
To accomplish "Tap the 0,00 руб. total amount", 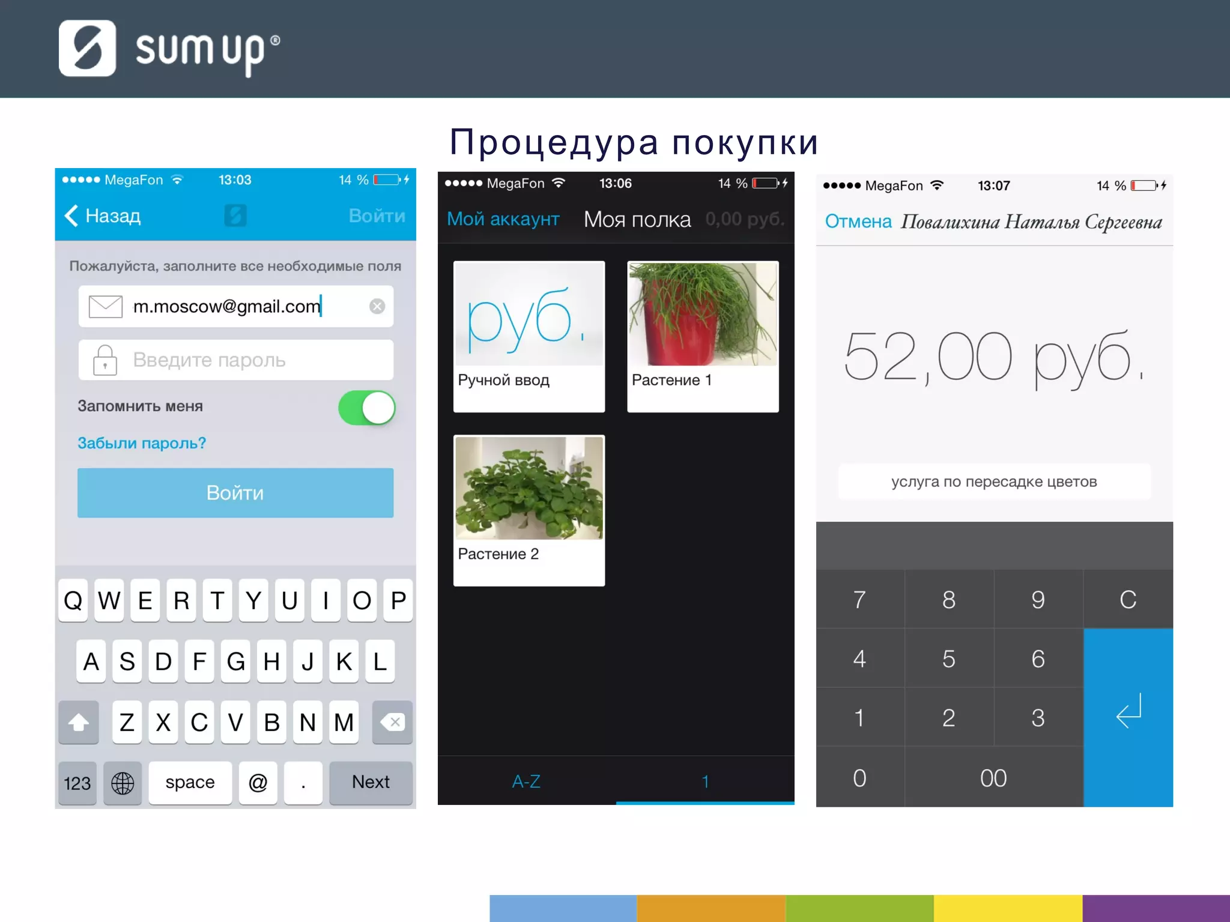I will pyautogui.click(x=745, y=219).
